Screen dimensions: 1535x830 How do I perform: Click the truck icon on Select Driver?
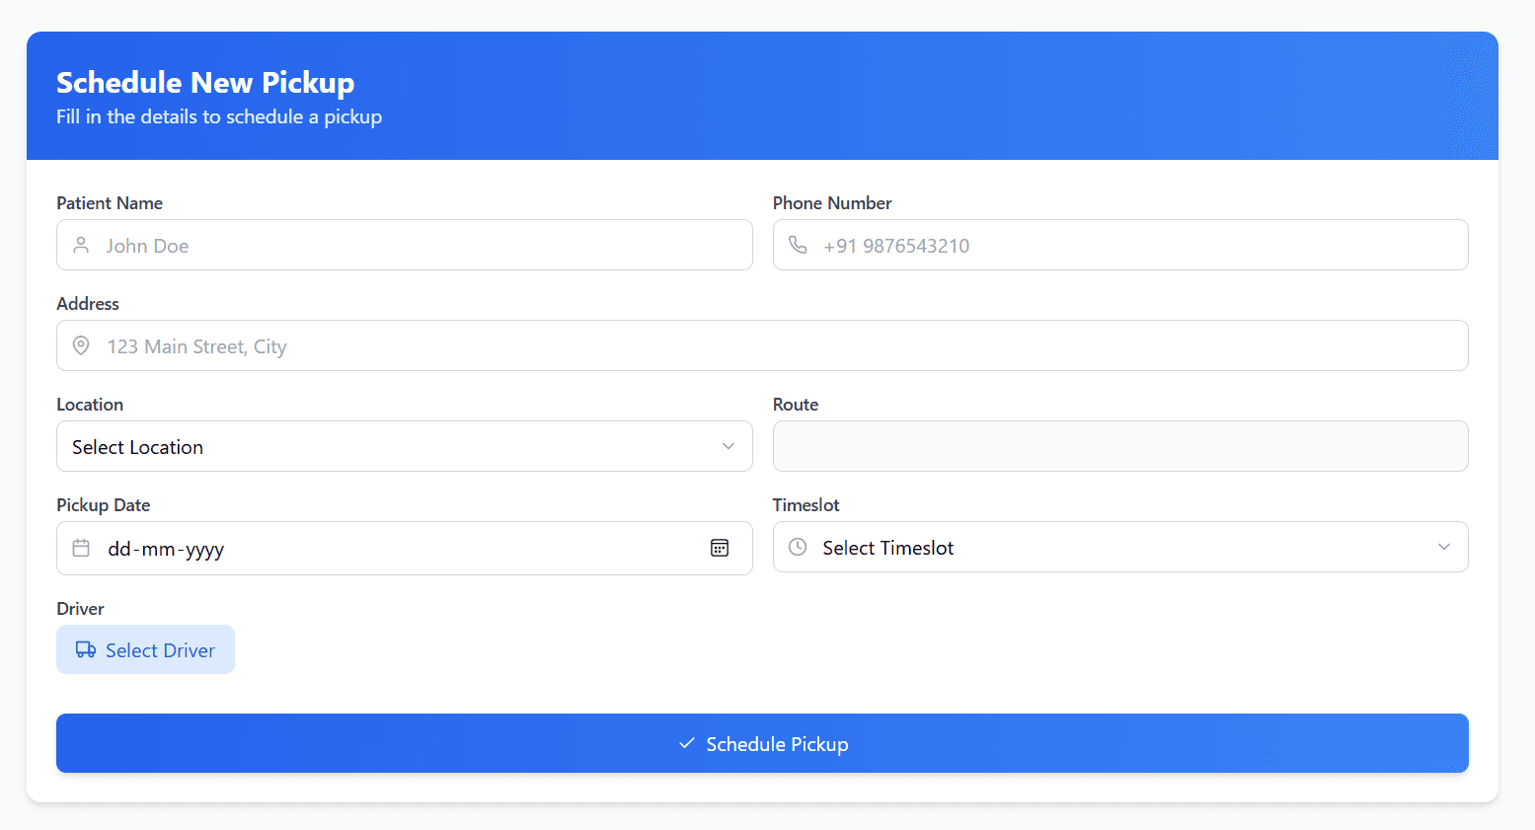pyautogui.click(x=84, y=649)
